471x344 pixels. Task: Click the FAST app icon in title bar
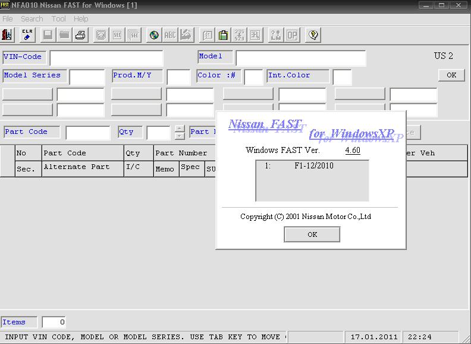(x=5, y=5)
